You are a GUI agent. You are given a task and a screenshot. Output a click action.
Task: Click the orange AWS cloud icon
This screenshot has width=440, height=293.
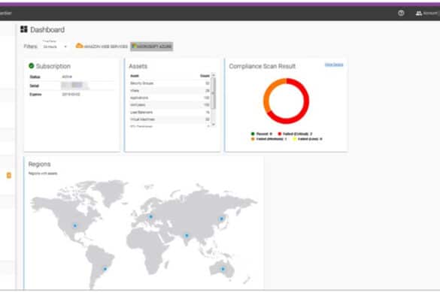[x=80, y=46]
